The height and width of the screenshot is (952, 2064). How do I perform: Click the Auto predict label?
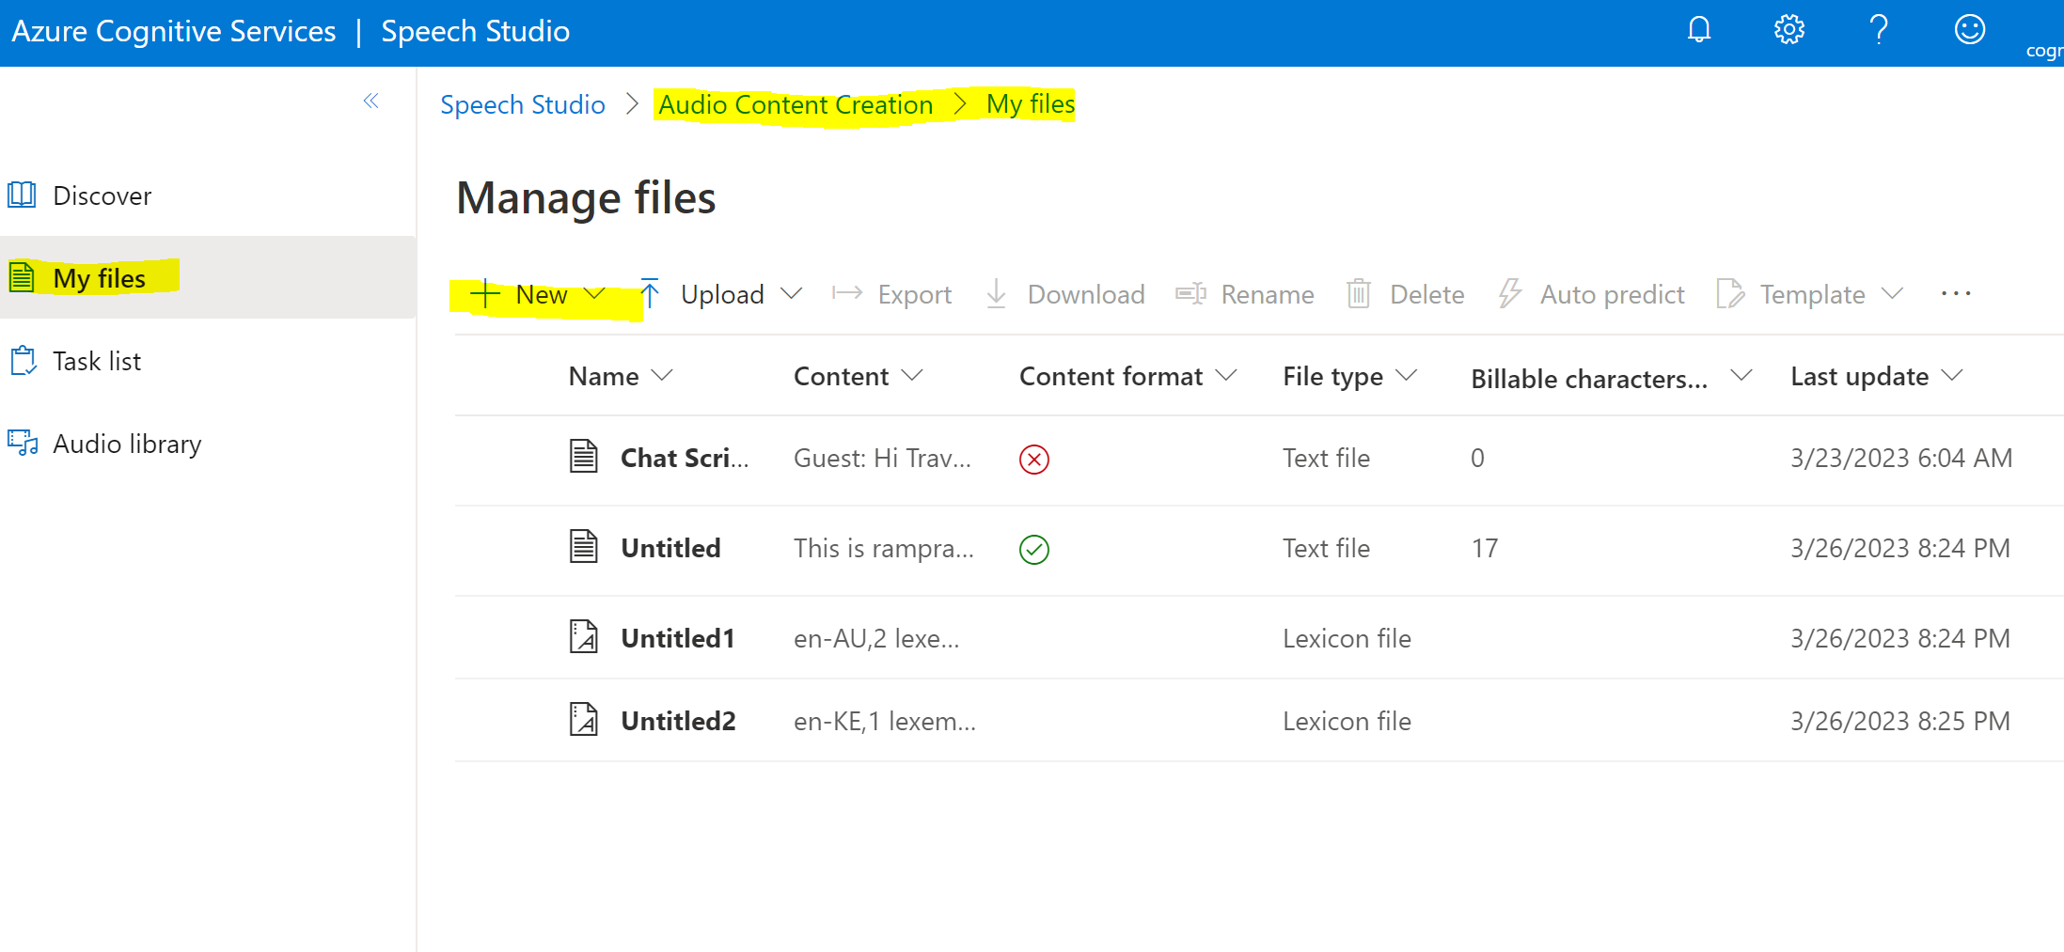click(x=1613, y=294)
